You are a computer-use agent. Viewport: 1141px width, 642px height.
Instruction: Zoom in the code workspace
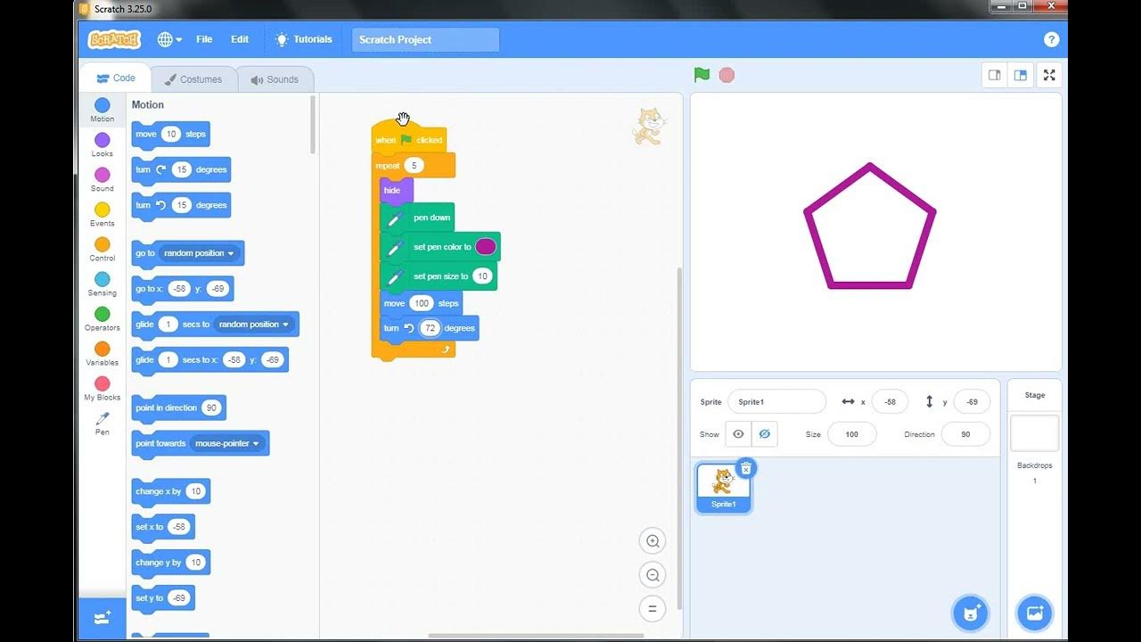point(653,541)
